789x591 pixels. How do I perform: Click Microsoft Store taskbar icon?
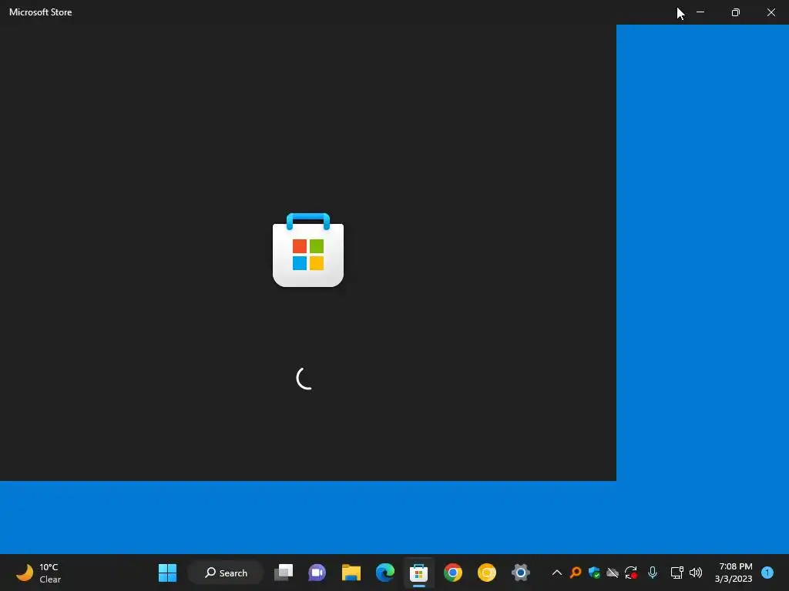(x=418, y=573)
